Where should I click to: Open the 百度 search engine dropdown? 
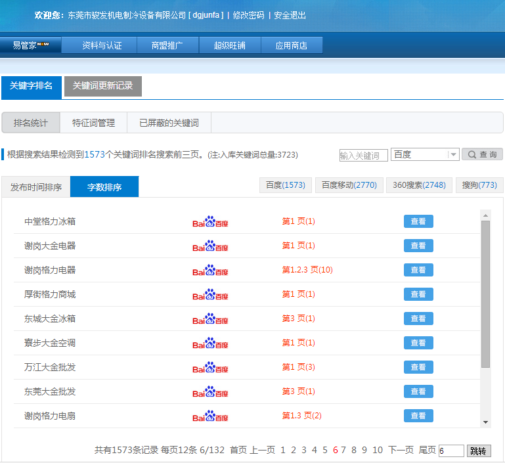point(424,154)
